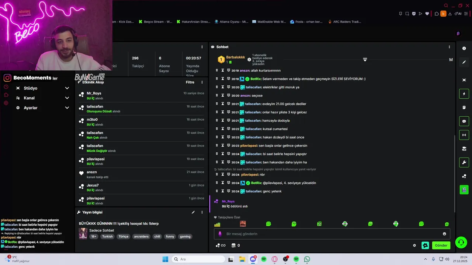Expand the Kanal menu section
Image resolution: width=472 pixels, height=265 pixels.
[42, 98]
